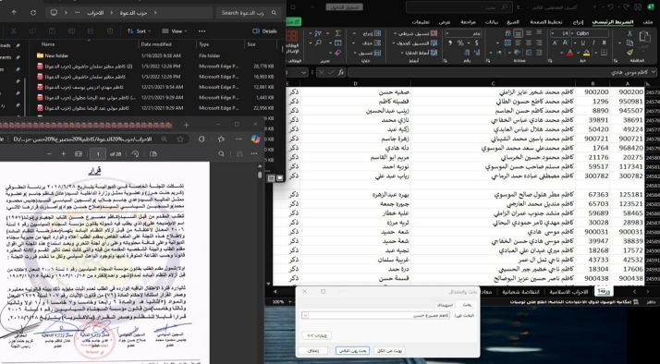Click the red font color icon
This screenshot has width=660, height=364.
coord(569,53)
